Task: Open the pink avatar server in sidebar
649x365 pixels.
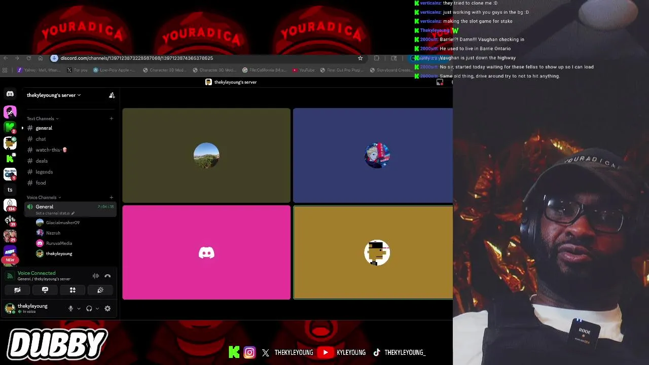Action: point(10,112)
